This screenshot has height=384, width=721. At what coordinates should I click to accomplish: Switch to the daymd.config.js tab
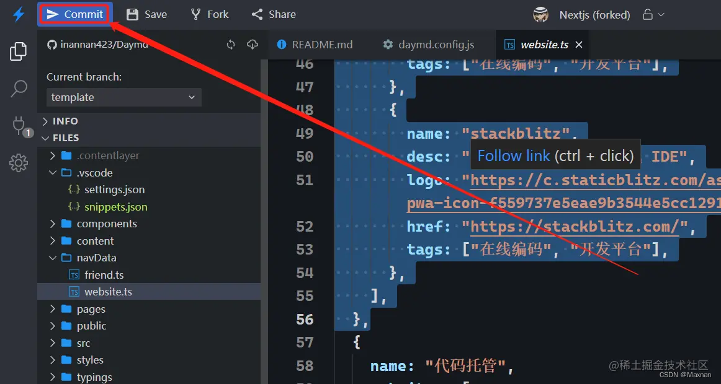pos(429,45)
